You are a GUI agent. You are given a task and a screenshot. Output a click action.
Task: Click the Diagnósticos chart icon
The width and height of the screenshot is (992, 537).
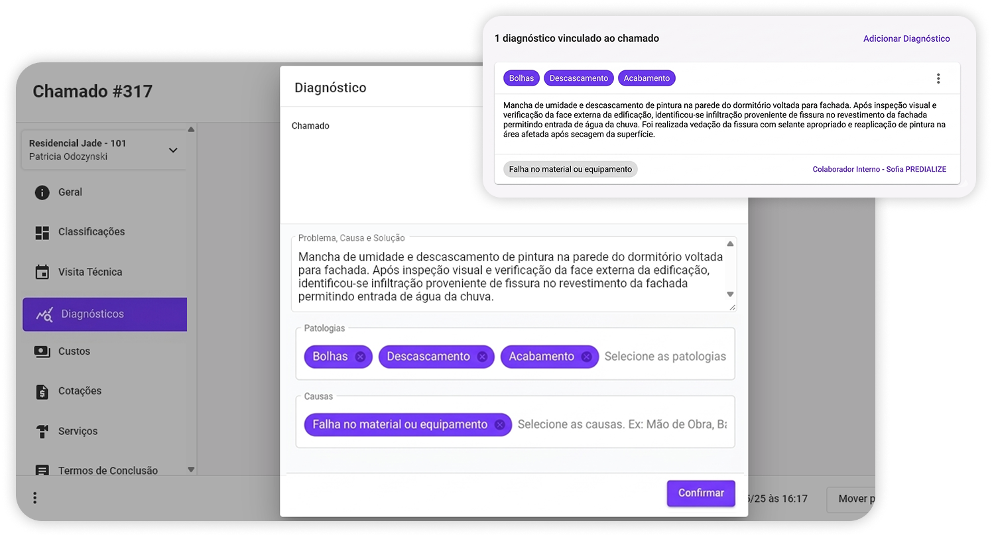tap(42, 314)
